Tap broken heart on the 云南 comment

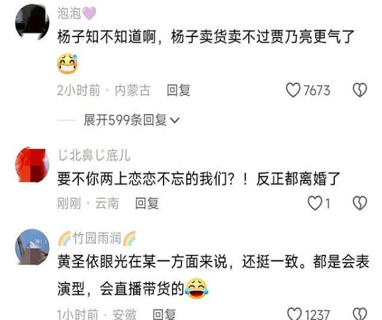tap(360, 203)
